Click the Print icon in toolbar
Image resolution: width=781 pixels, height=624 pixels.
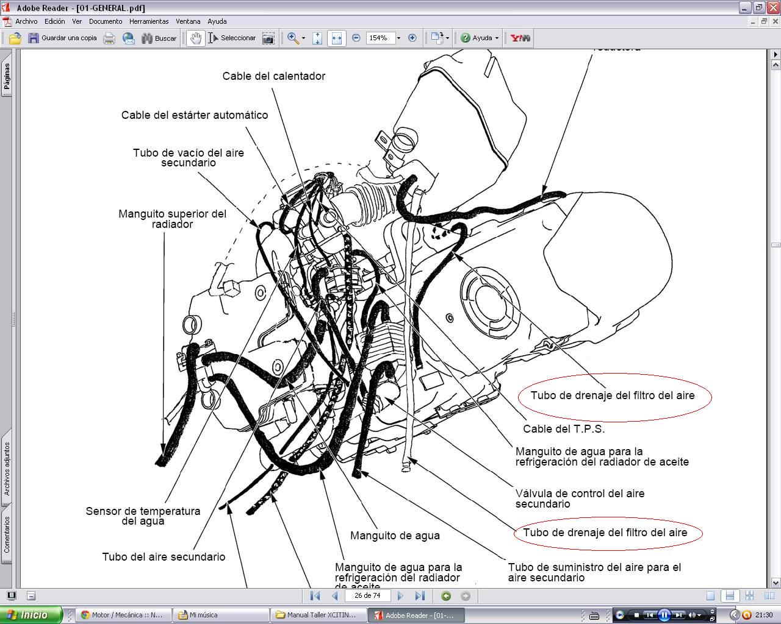[x=109, y=38]
